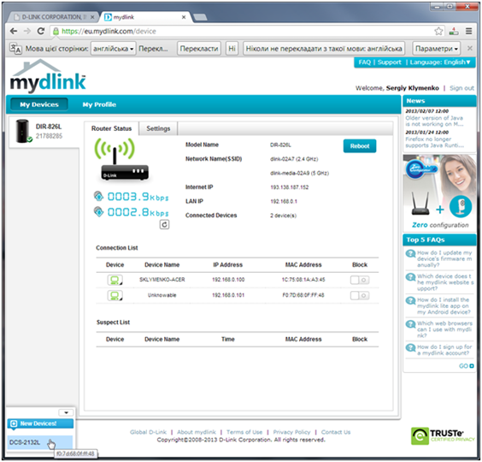
Task: Click the extension icon next to the star
Action: point(454,31)
